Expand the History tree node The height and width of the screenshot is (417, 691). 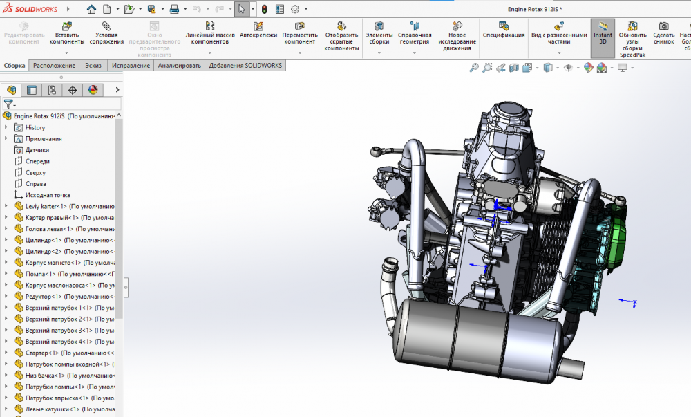(x=6, y=127)
